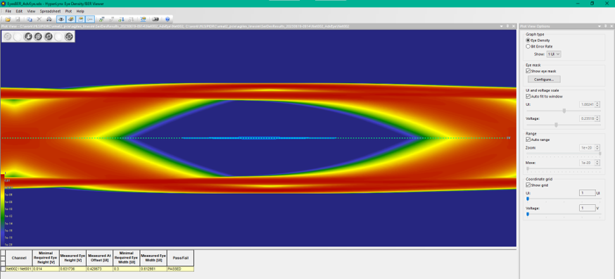Click the binoculars find toolbar icon
615x279 pixels.
click(x=49, y=19)
